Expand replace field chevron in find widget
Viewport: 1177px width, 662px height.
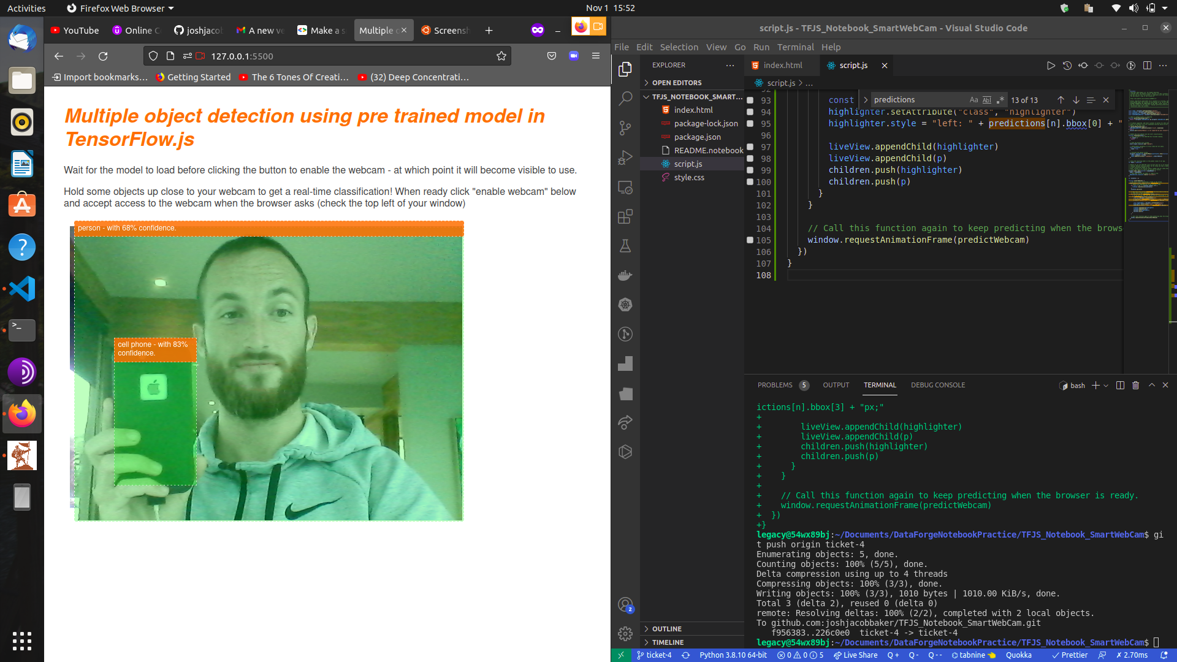click(x=866, y=100)
